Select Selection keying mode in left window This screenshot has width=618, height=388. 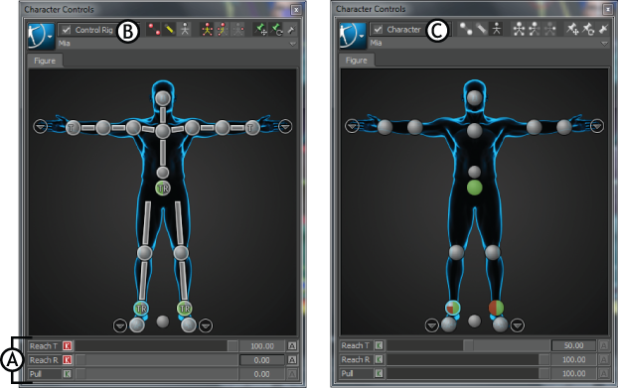pos(237,30)
